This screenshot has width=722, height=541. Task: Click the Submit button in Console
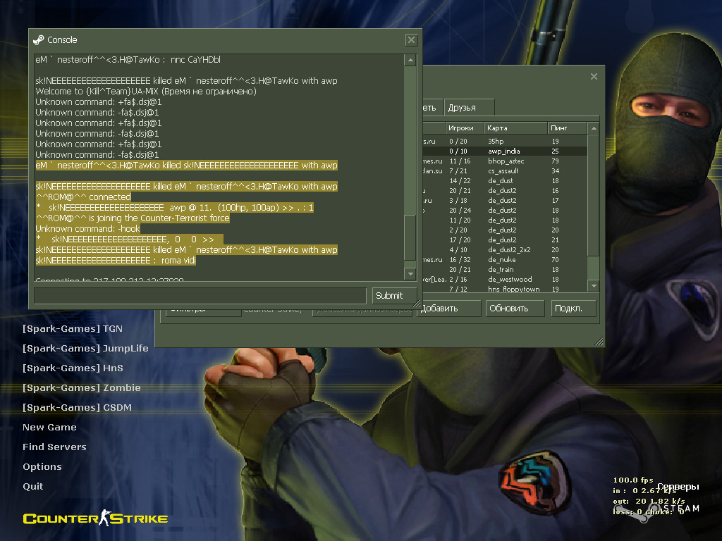(394, 296)
